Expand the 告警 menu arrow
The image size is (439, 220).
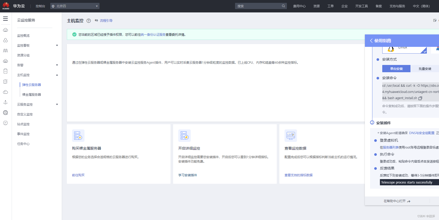tap(57, 65)
